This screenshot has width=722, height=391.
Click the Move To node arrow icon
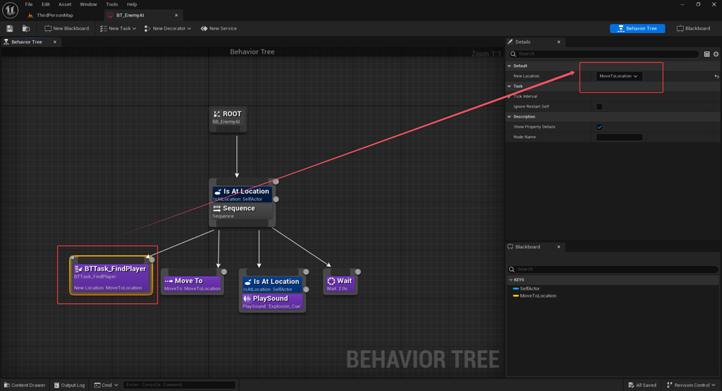169,281
